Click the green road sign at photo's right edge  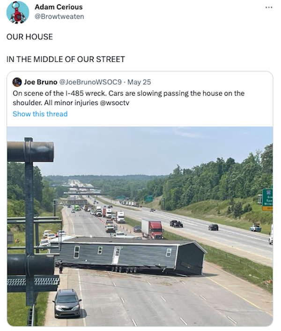point(267,199)
